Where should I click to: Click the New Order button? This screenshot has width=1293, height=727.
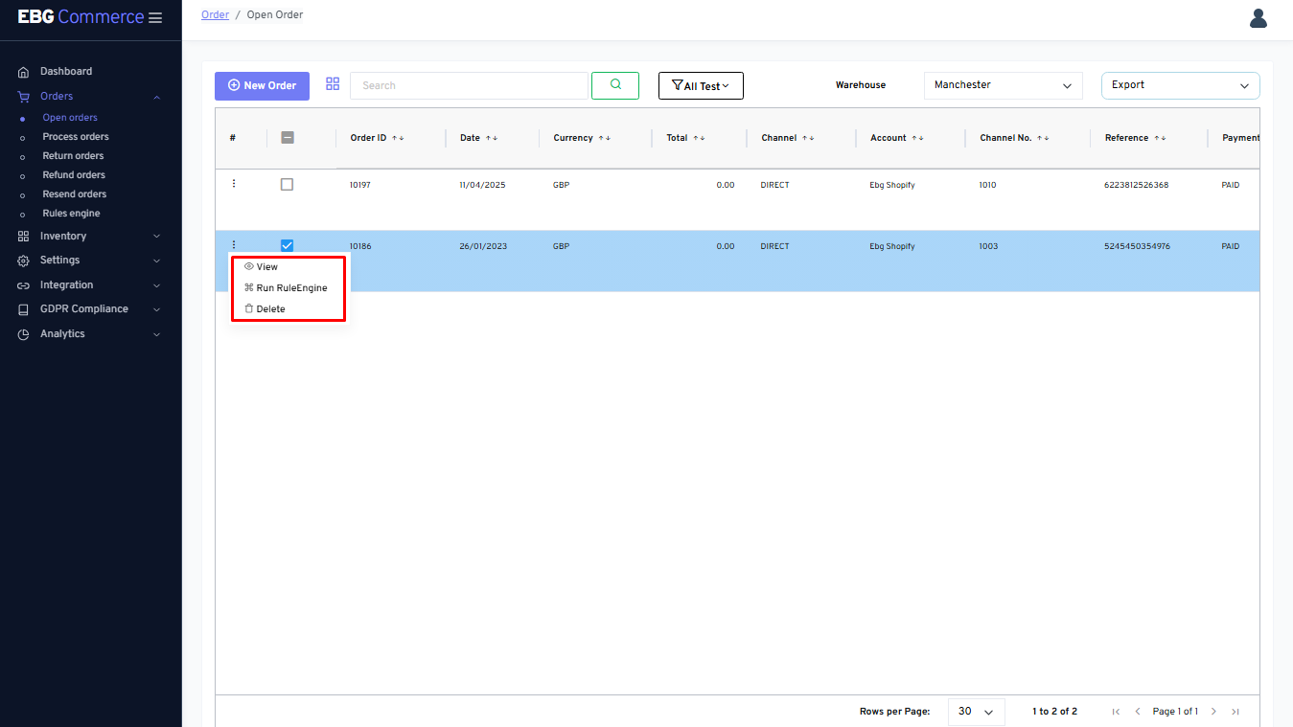click(262, 85)
